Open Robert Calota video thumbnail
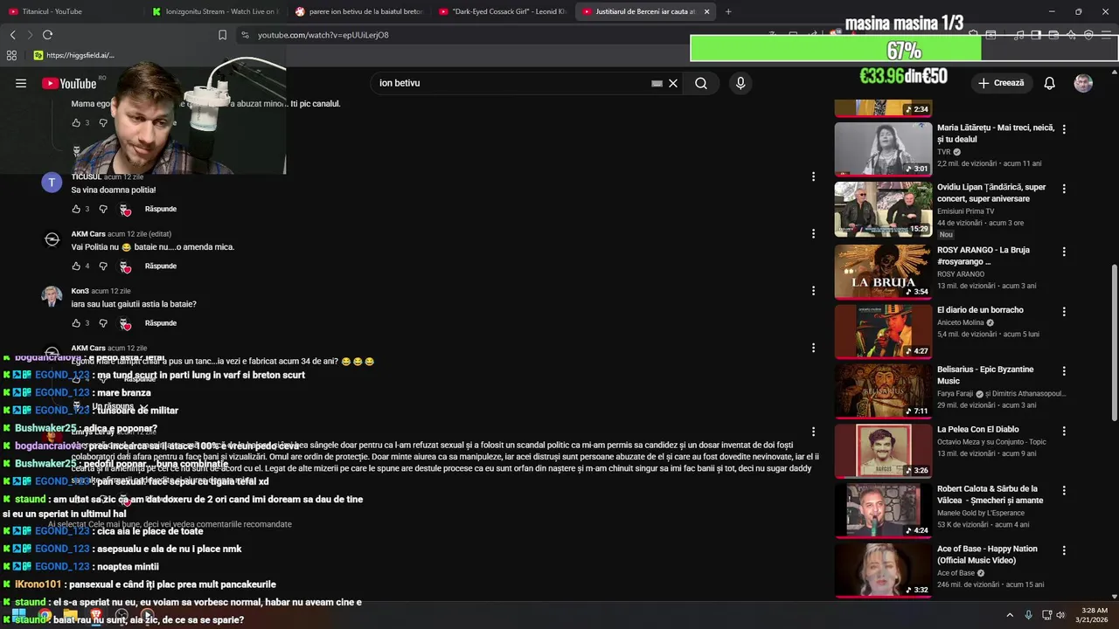The width and height of the screenshot is (1119, 629). [883, 510]
